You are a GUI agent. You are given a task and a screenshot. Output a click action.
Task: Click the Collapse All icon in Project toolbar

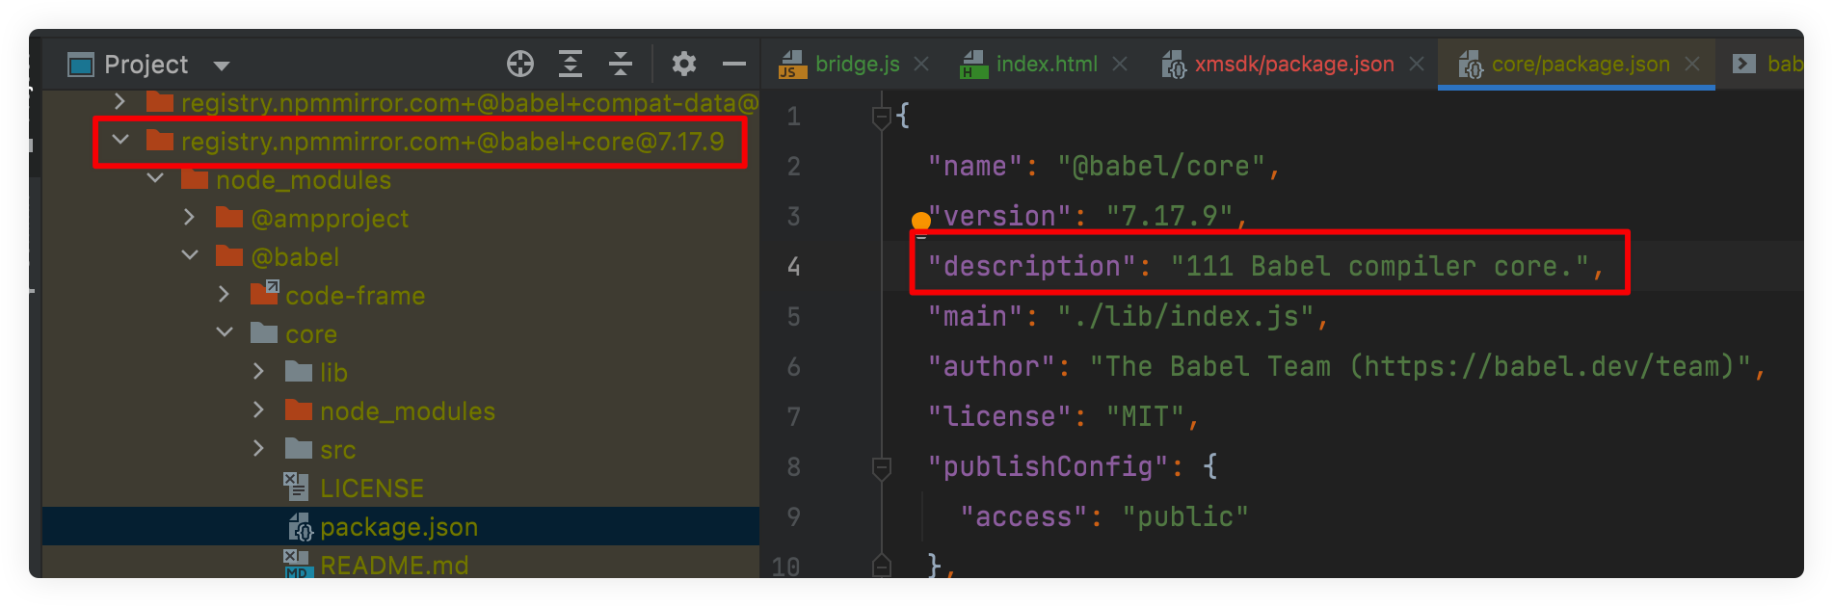621,64
